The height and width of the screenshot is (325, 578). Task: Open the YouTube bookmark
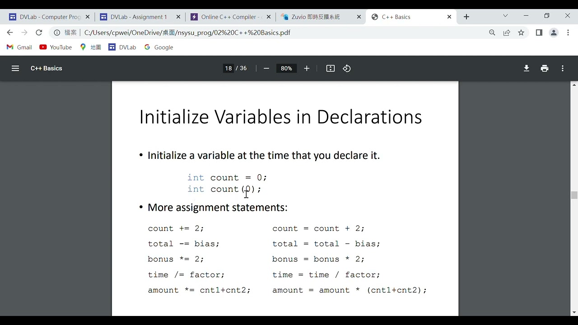(56, 47)
